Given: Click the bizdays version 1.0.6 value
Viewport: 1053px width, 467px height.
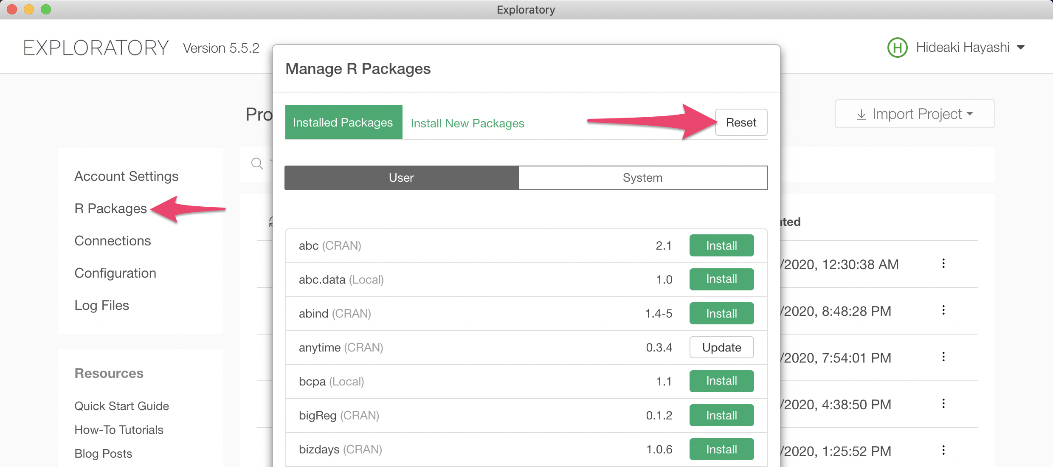Looking at the screenshot, I should click(659, 449).
